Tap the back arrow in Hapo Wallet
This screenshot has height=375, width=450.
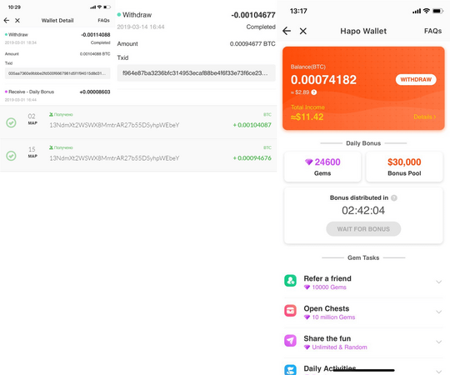tap(287, 31)
